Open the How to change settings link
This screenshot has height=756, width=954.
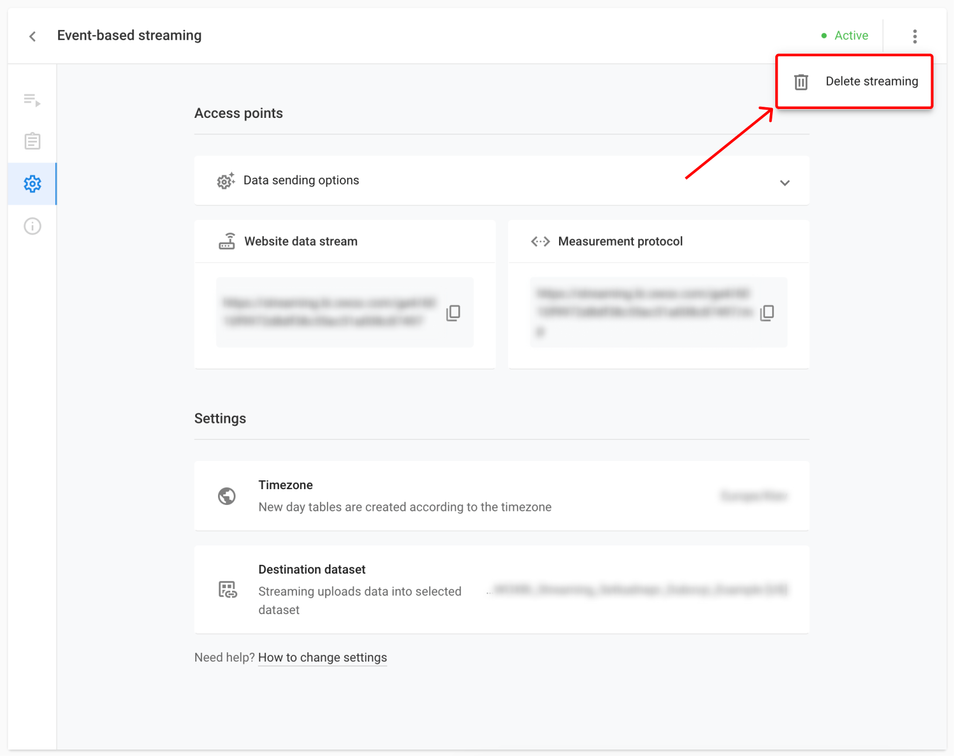322,657
